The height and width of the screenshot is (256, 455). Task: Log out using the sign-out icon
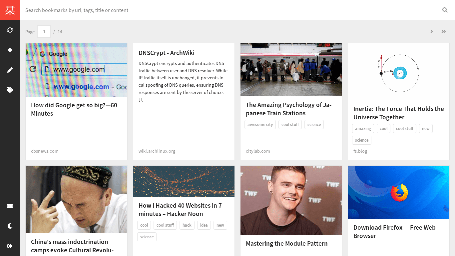[10, 246]
